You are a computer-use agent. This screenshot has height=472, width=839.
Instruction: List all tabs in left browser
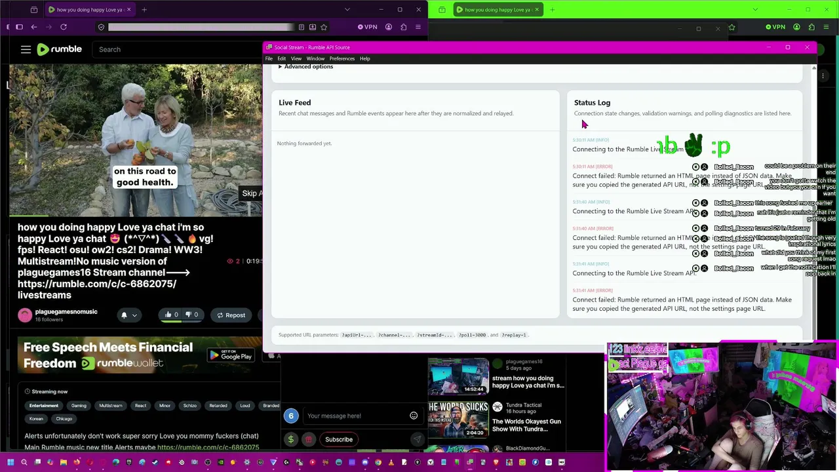(347, 10)
